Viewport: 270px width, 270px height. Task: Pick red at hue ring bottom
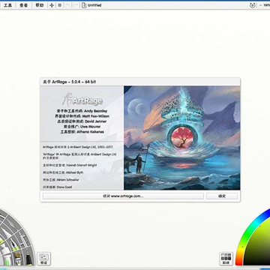tap(239, 262)
